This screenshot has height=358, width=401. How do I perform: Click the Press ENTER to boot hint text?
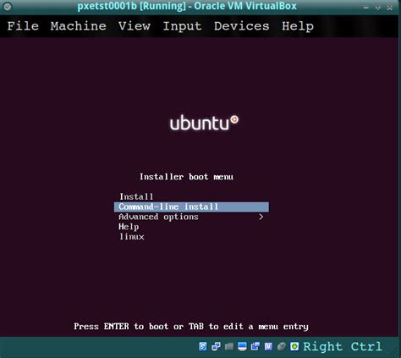tap(191, 327)
